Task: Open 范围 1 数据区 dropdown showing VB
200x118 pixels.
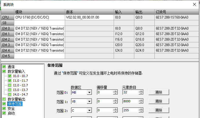Action: coord(89,101)
